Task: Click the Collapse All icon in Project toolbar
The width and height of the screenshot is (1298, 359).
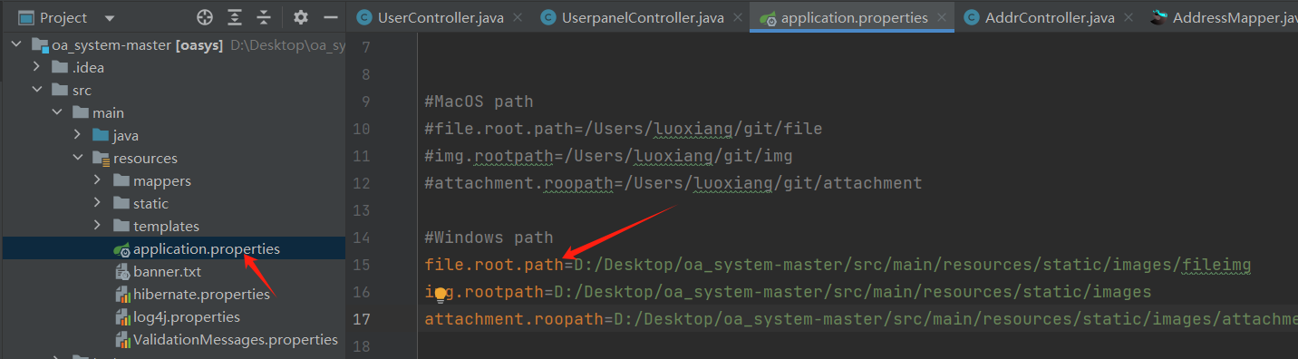Action: 264,17
